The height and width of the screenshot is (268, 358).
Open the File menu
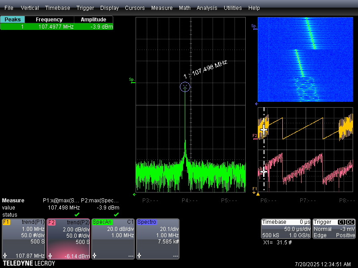click(x=9, y=8)
